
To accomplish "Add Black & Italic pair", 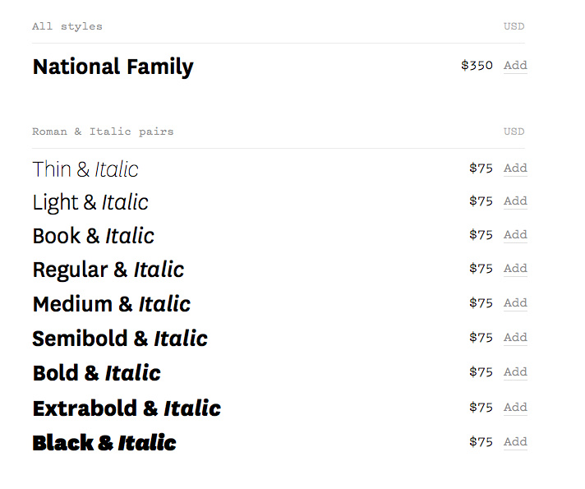I will pyautogui.click(x=515, y=442).
